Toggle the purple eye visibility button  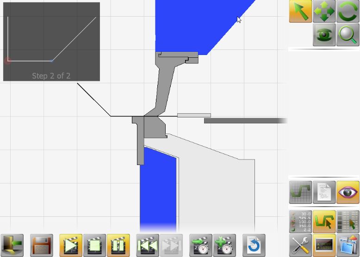tap(348, 192)
